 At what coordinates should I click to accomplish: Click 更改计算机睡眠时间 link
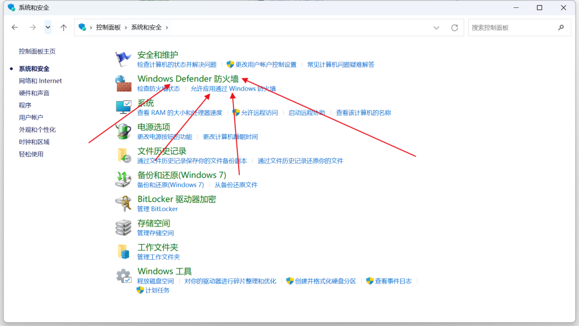click(230, 137)
